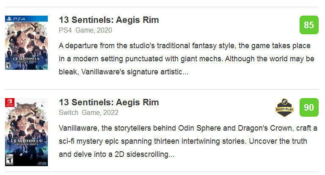Open the PS4 box art thumbnail
Image resolution: width=325 pixels, height=175 pixels.
[x=26, y=43]
